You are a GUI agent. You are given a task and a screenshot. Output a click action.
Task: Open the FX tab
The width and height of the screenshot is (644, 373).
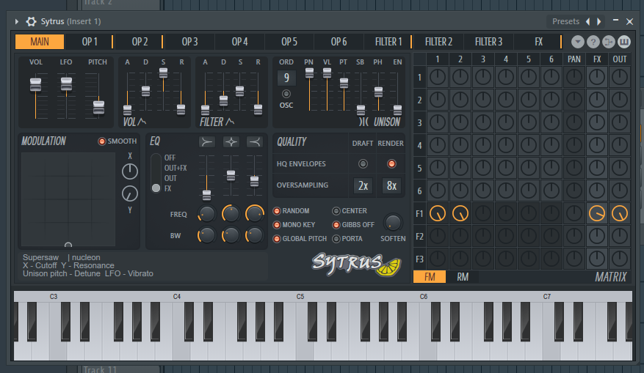tap(538, 42)
